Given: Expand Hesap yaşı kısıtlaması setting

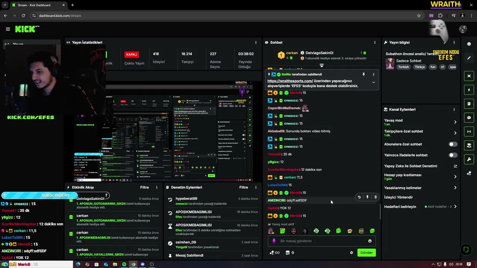Looking at the screenshot, I should (x=455, y=177).
